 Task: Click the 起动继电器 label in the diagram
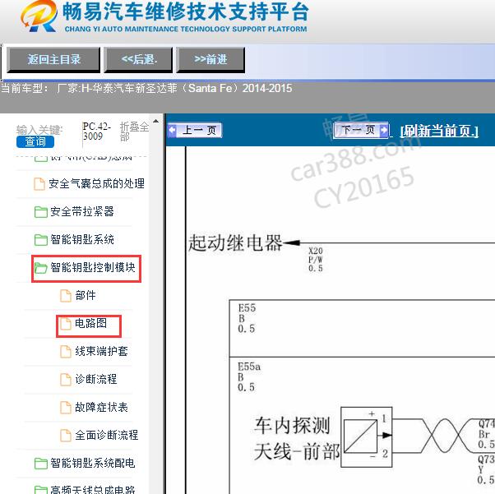pos(235,243)
